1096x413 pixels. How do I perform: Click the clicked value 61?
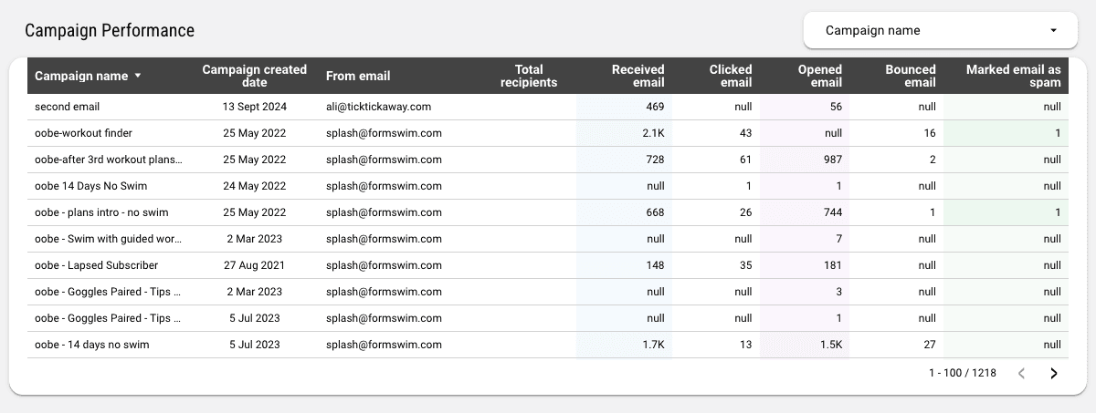(x=745, y=160)
